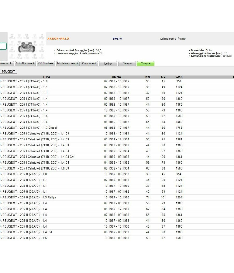Click the CM3 column header
Screen dimensions: 234x273
click(x=179, y=77)
